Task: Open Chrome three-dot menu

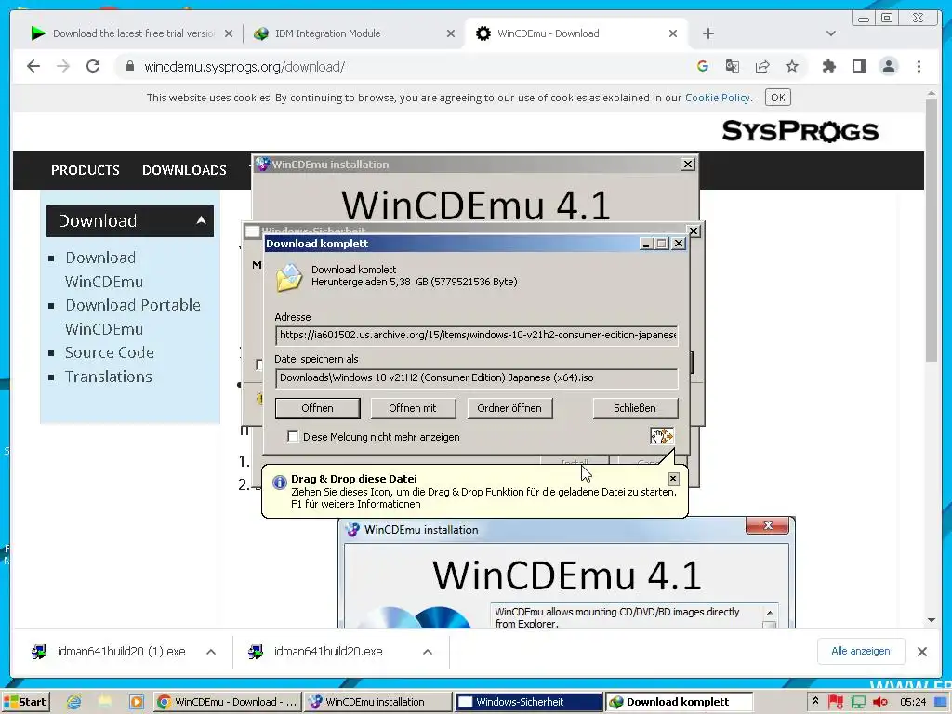Action: coord(919,66)
